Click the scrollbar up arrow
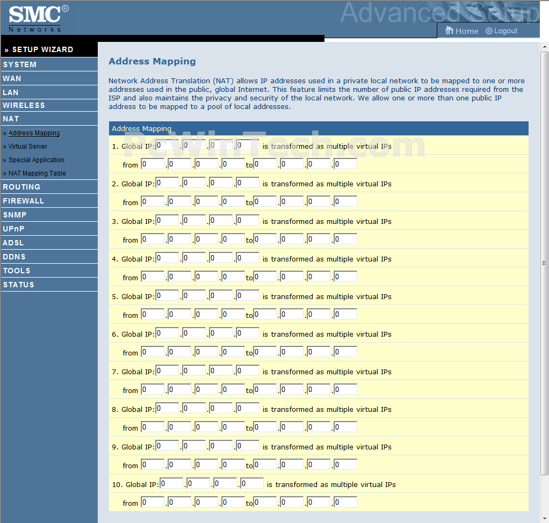The image size is (549, 523). pyautogui.click(x=545, y=47)
